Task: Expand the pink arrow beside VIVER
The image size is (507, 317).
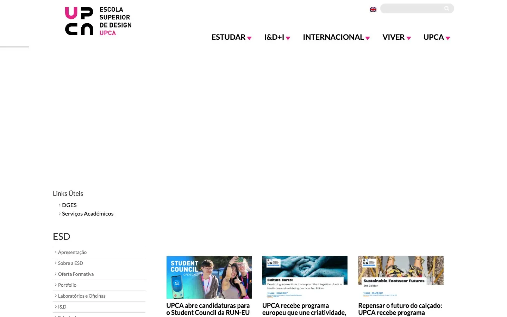Action: pos(409,38)
